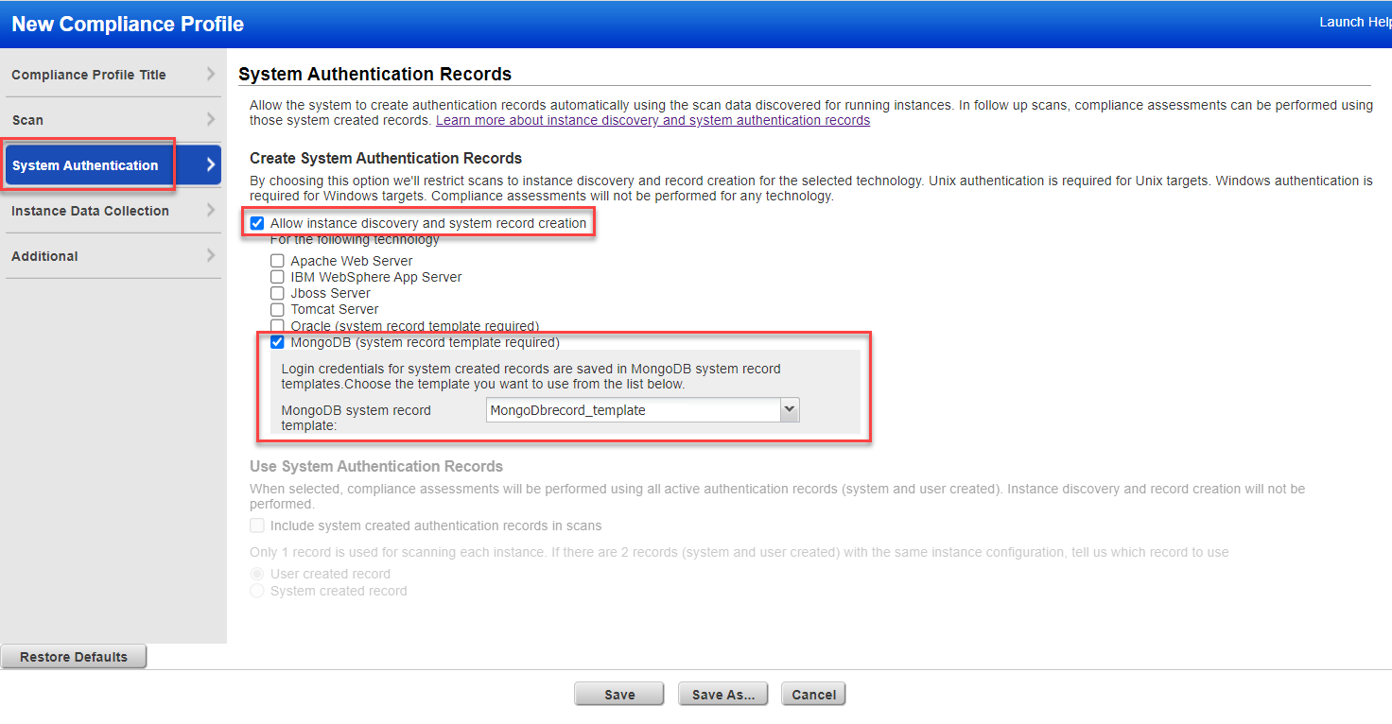Click Restore Defaults button
This screenshot has height=724, width=1392.
pyautogui.click(x=74, y=657)
